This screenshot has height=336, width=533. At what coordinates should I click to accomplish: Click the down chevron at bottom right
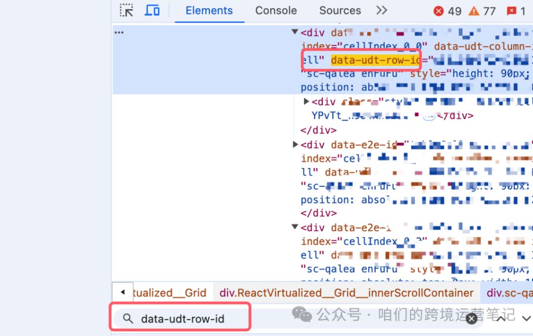click(525, 318)
